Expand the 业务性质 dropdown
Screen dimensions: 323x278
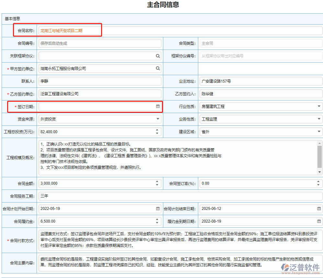(x=319, y=119)
